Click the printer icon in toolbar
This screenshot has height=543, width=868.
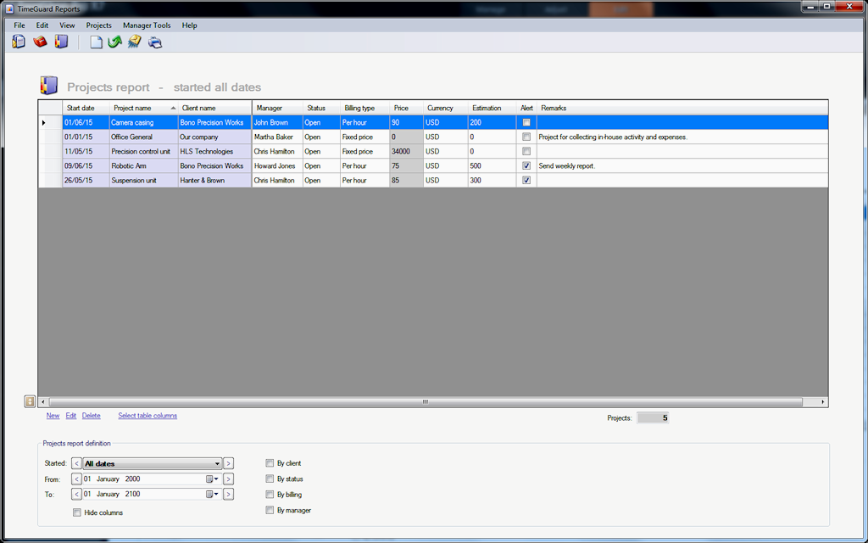[x=155, y=42]
